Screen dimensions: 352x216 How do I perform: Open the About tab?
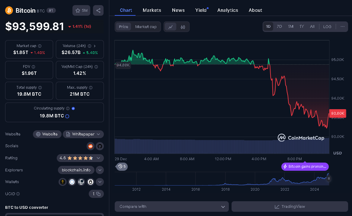coord(255,10)
